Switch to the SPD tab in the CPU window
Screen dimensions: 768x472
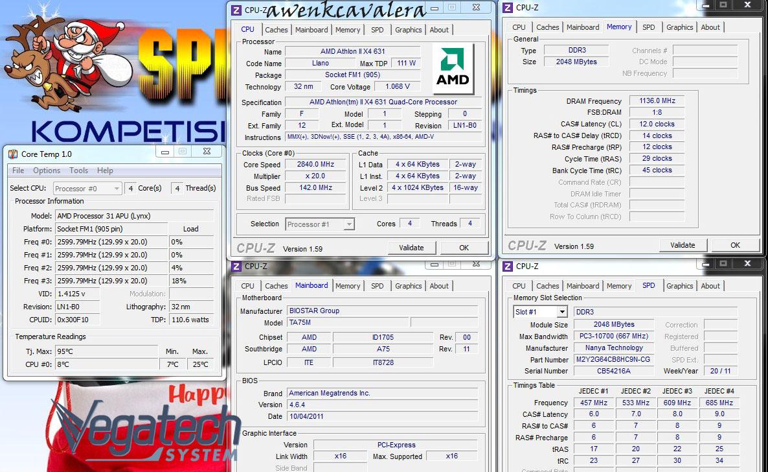(377, 30)
